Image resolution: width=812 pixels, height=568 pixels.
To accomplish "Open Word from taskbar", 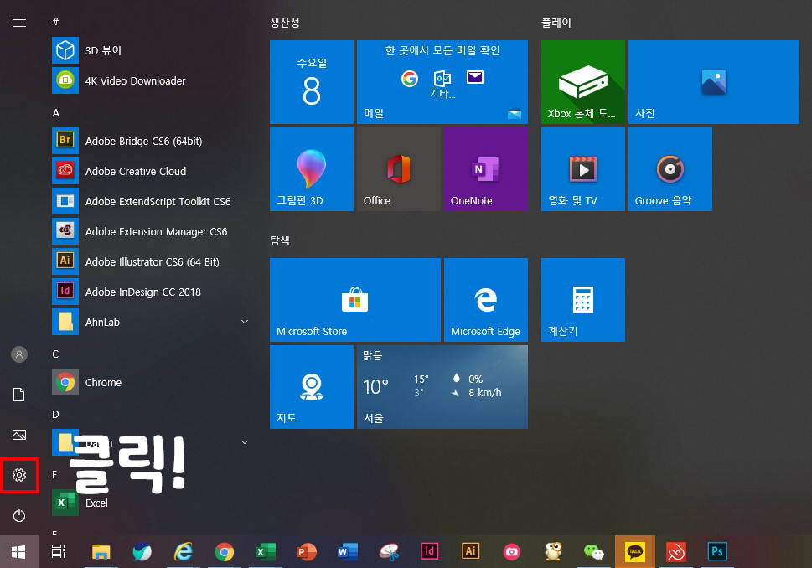I will 348,552.
